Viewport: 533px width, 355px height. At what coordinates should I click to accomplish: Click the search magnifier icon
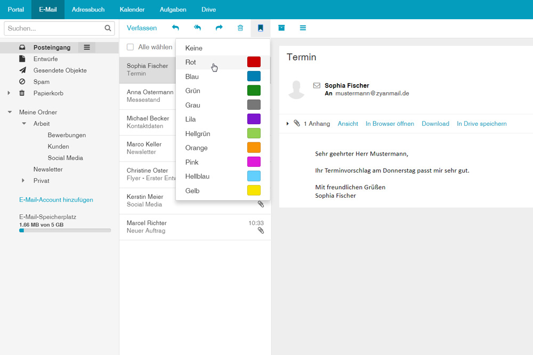pos(108,28)
